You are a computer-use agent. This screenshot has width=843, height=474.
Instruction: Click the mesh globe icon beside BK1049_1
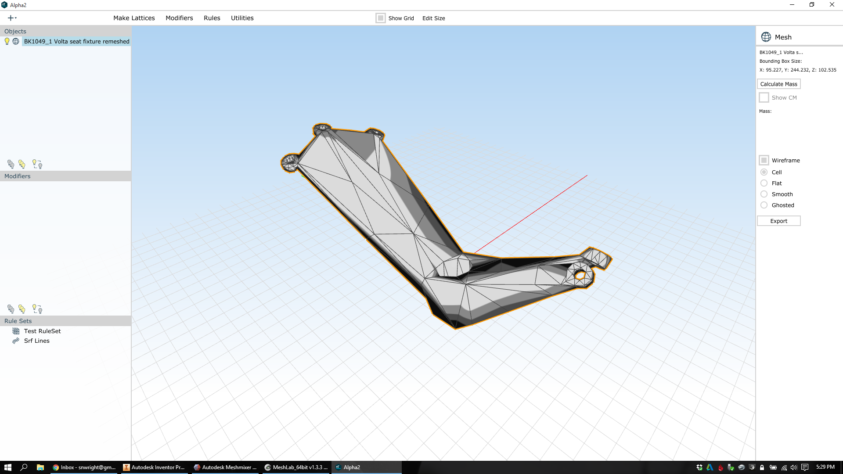tap(16, 41)
